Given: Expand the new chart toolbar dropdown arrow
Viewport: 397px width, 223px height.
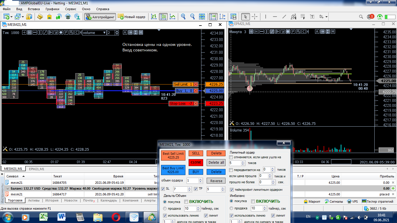Looking at the screenshot, I should (11, 17).
